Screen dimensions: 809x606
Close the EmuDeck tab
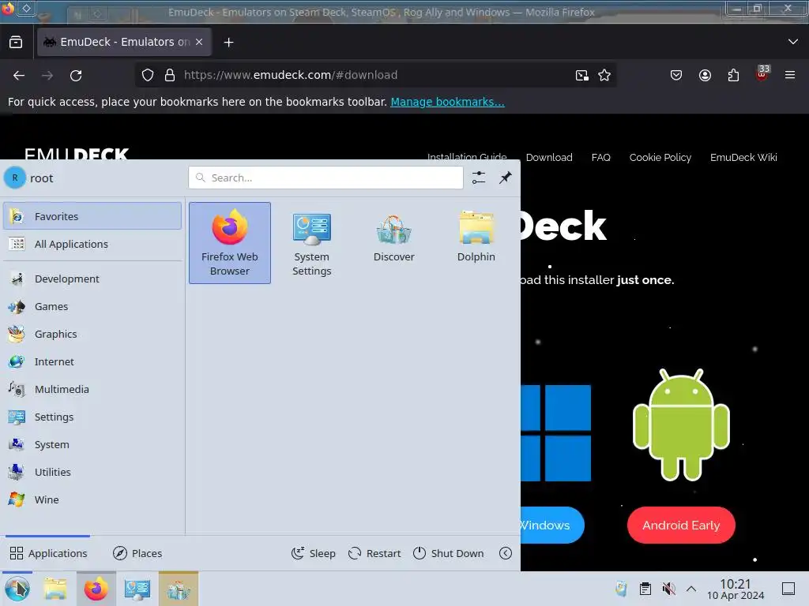[x=199, y=42]
